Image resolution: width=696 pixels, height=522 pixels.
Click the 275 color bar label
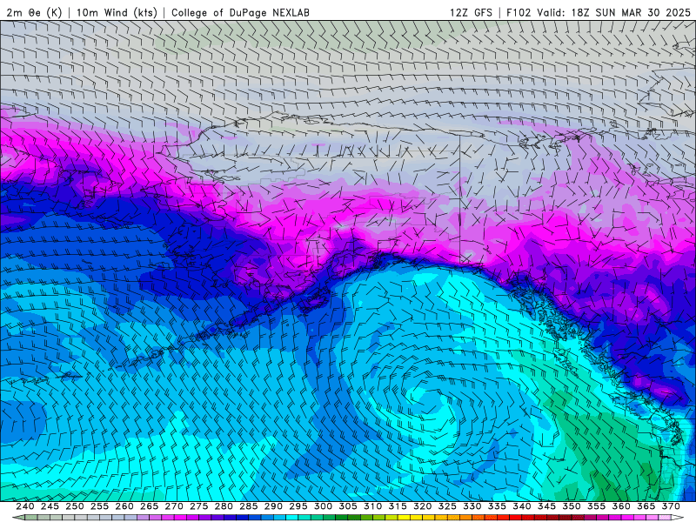point(199,506)
